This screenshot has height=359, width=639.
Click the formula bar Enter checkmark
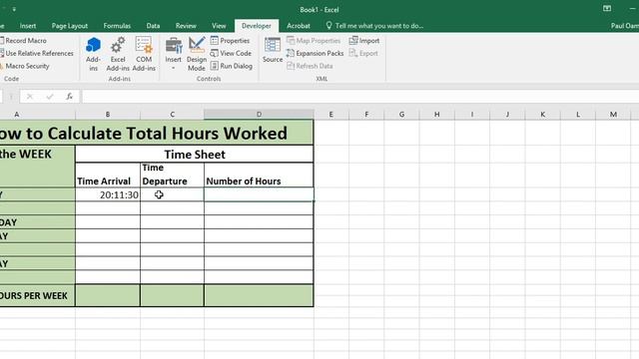coord(50,97)
